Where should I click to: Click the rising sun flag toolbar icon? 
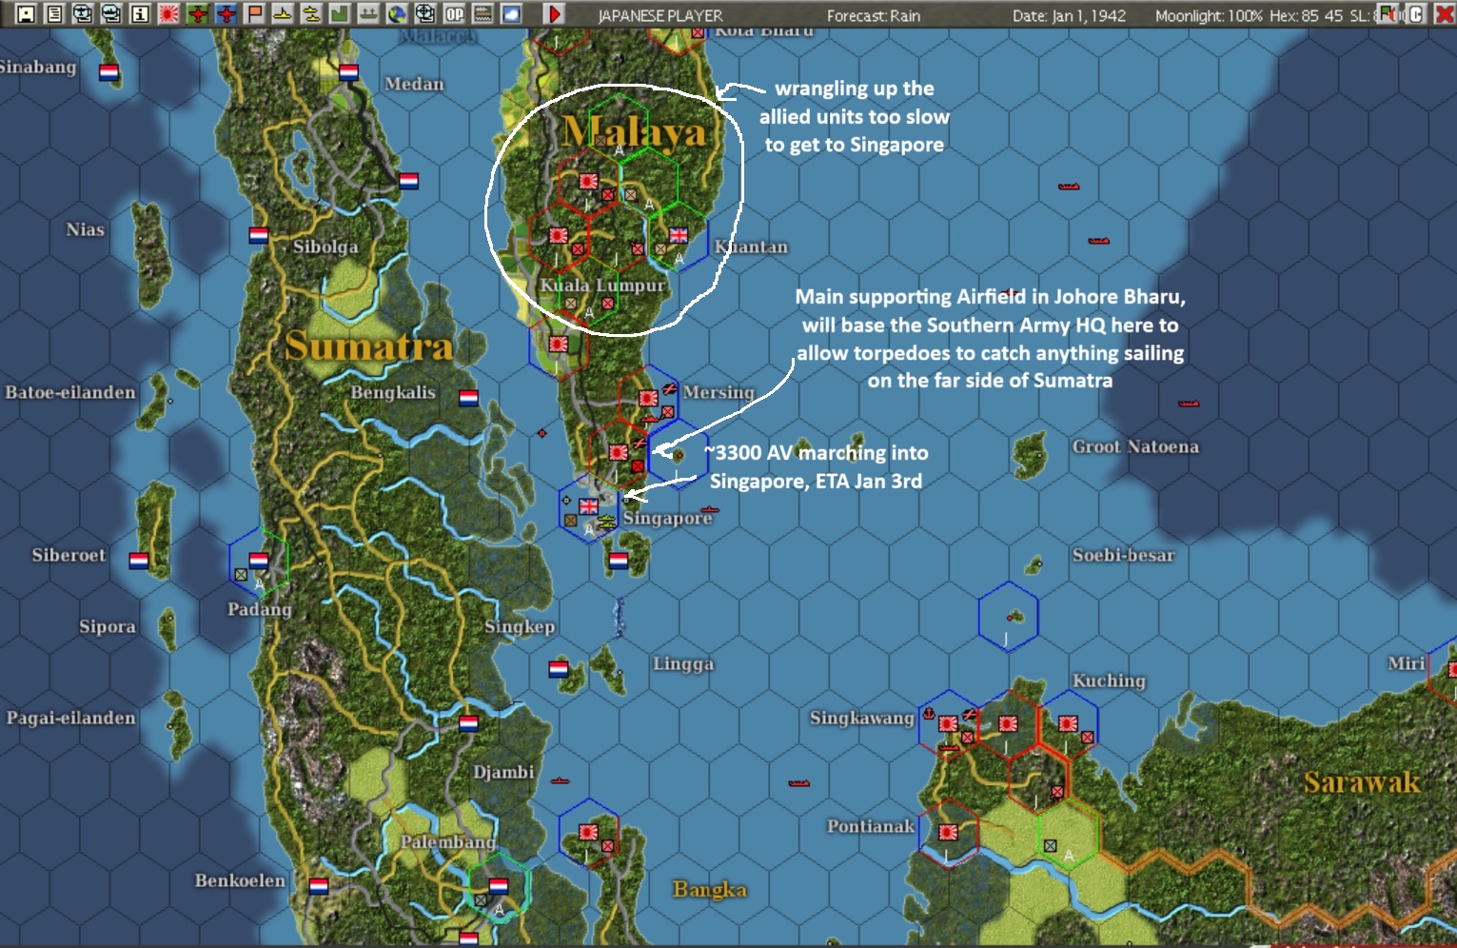coord(168,13)
